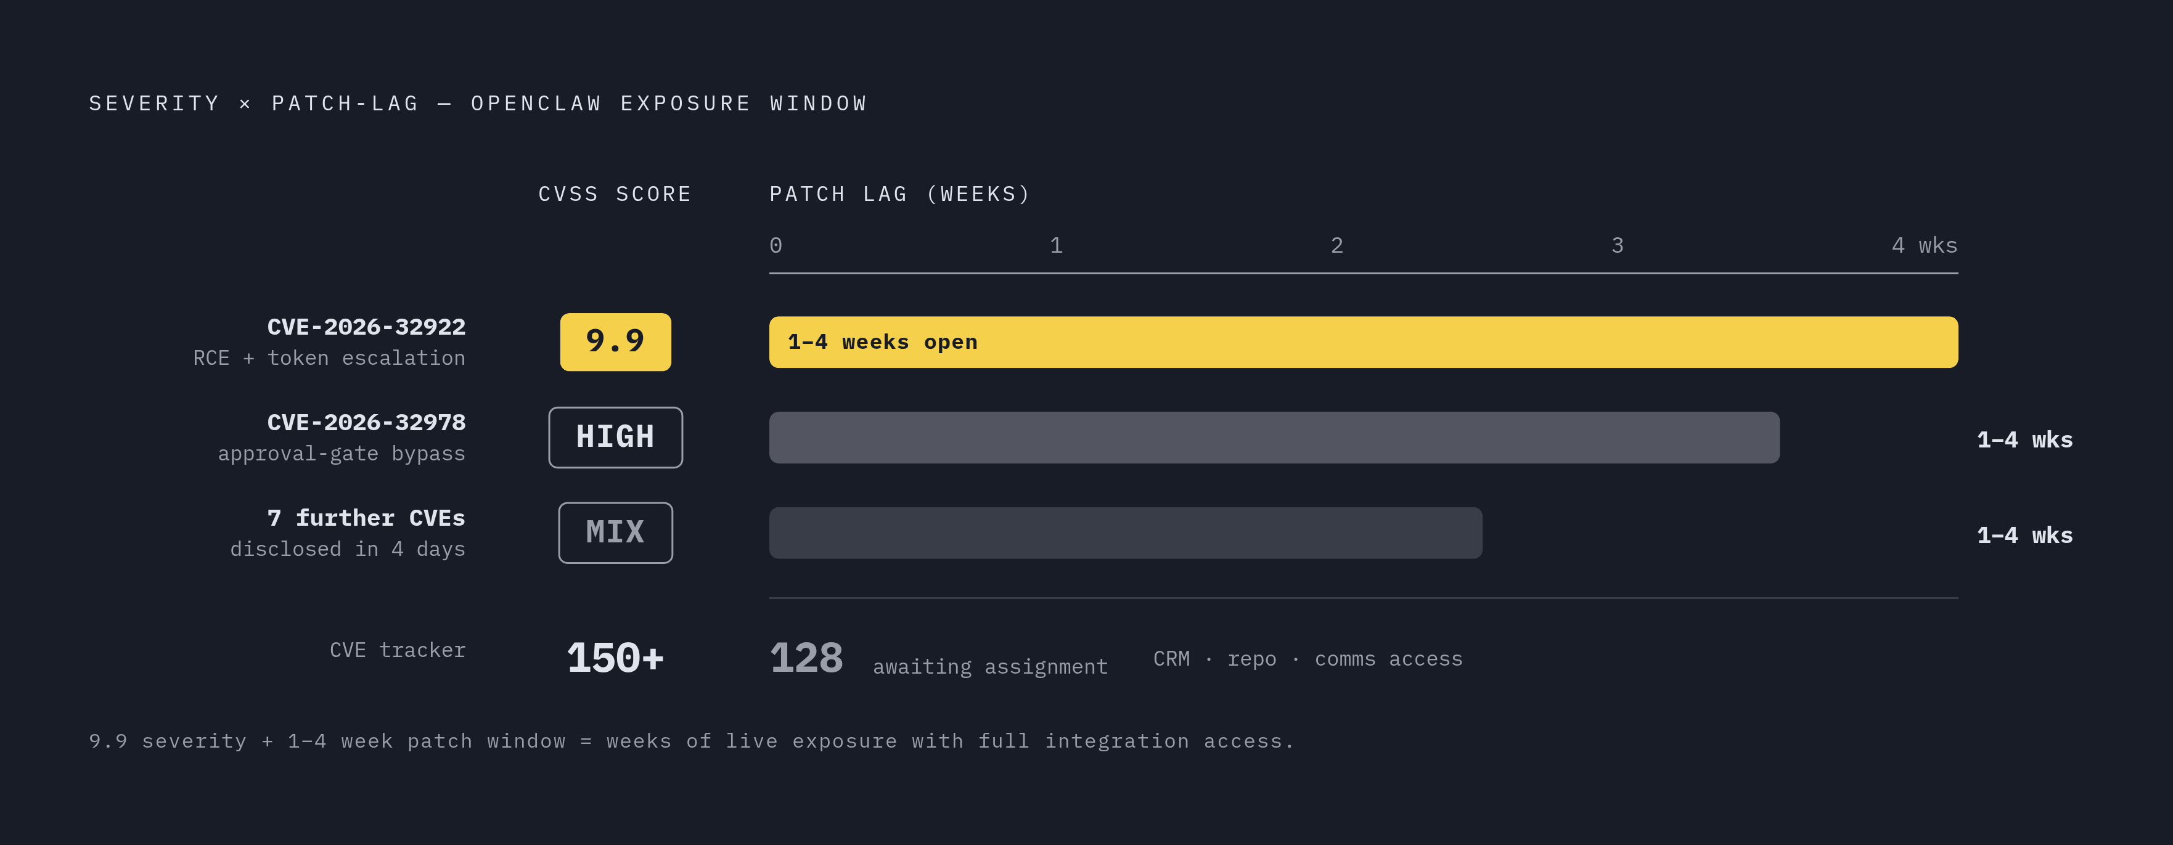The width and height of the screenshot is (2173, 845).
Task: Click the footer sentence starting '9.9 severity + 1–4 week'
Action: pos(691,741)
